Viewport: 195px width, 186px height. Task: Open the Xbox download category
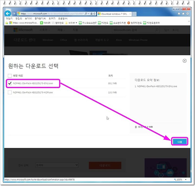[119, 40]
